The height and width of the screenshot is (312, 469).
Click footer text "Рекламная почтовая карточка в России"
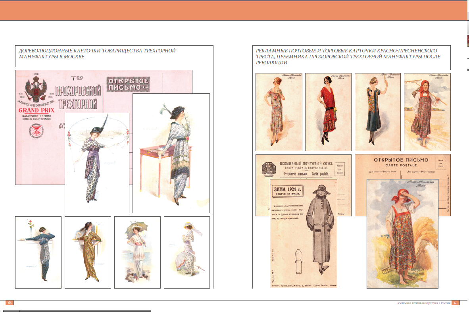[423, 303]
